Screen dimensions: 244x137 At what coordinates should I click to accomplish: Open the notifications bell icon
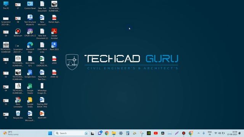click(240, 133)
